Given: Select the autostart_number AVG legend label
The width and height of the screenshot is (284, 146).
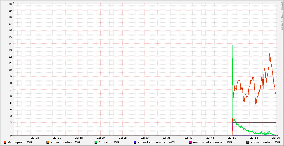Looking at the screenshot, I should [x=156, y=142].
